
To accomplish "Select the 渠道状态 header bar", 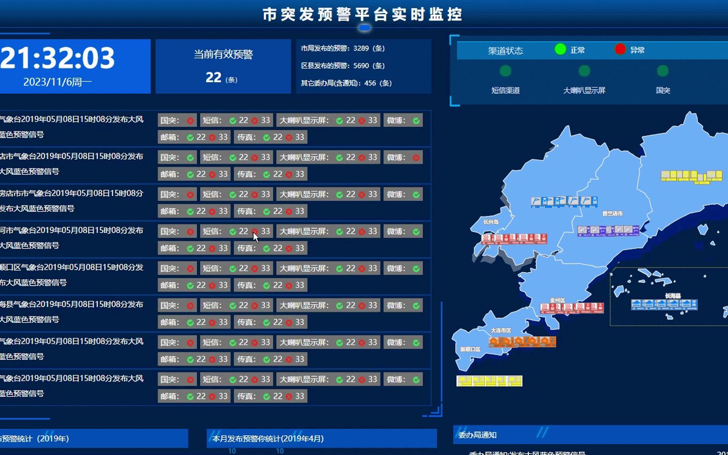I will pos(505,50).
